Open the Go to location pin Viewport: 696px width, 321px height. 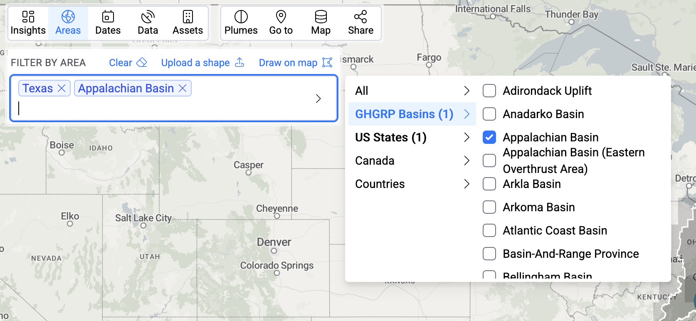(281, 17)
